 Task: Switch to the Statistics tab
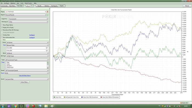pos(47,6)
